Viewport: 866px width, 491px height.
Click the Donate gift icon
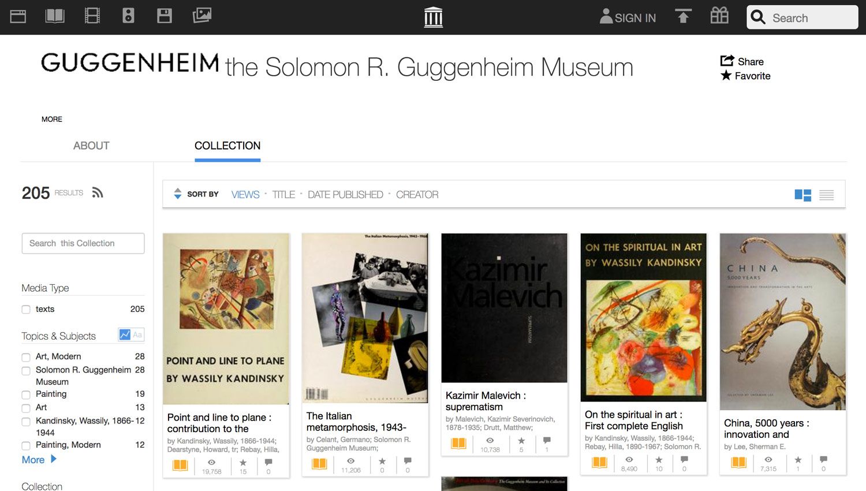[719, 16]
